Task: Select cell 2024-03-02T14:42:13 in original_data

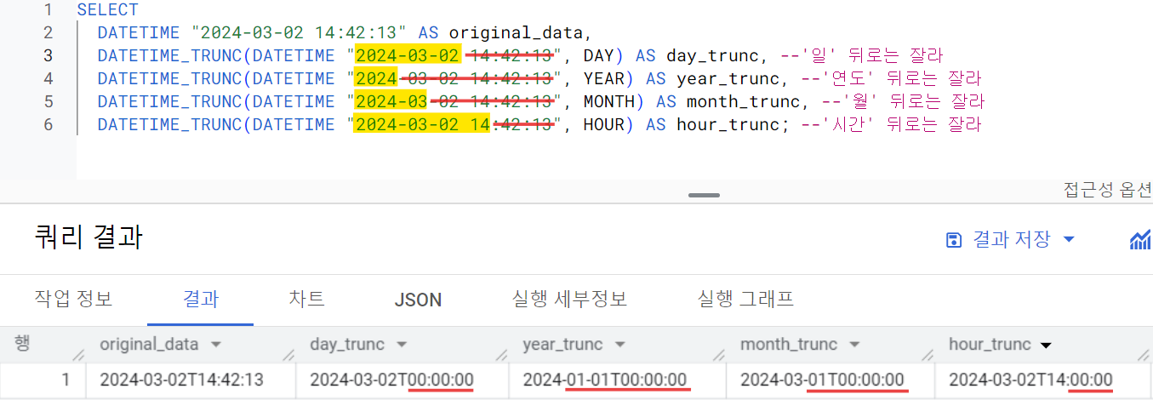Action: (x=191, y=380)
